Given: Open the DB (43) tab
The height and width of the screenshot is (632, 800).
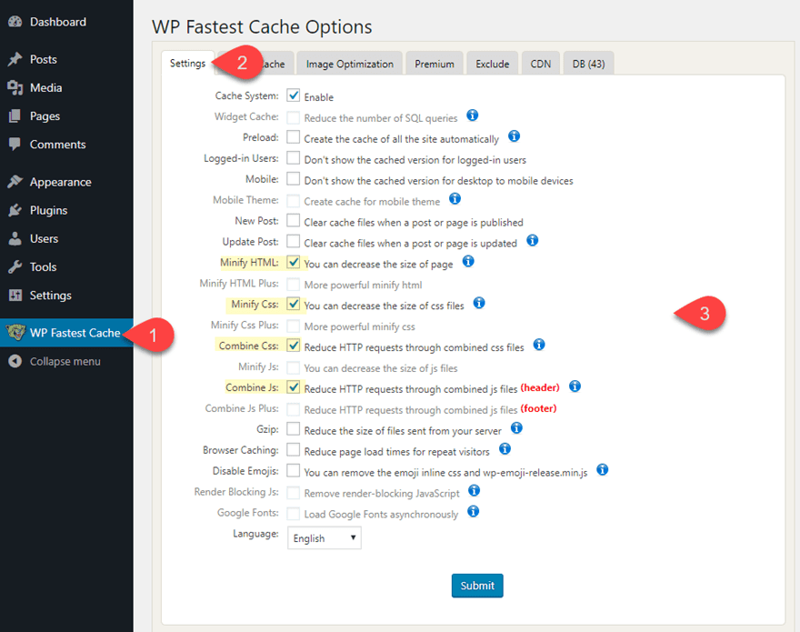Looking at the screenshot, I should pos(588,63).
